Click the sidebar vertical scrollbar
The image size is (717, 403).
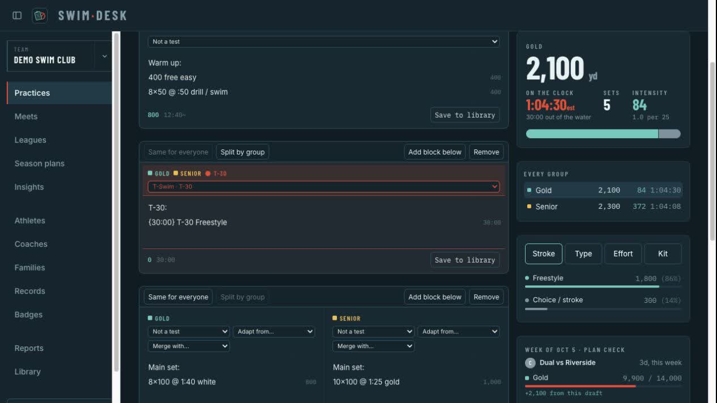pyautogui.click(x=117, y=201)
